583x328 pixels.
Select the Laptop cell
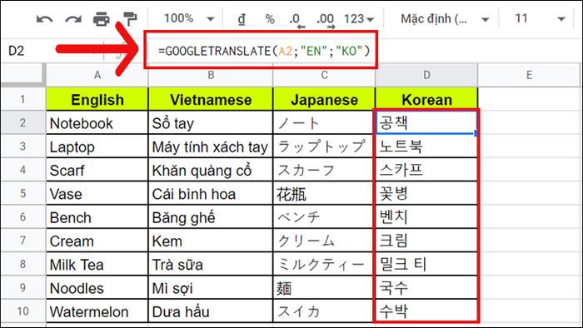point(97,147)
